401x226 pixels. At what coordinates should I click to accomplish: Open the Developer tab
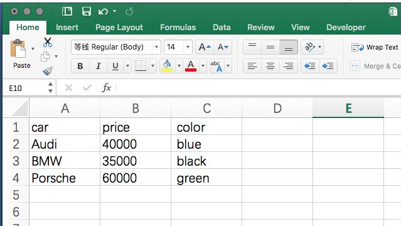coord(346,28)
